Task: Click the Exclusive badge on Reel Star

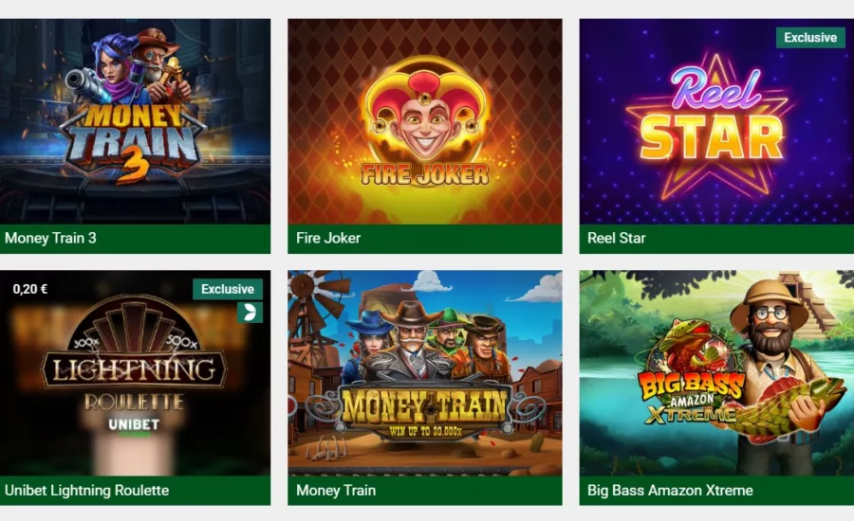Action: (810, 38)
